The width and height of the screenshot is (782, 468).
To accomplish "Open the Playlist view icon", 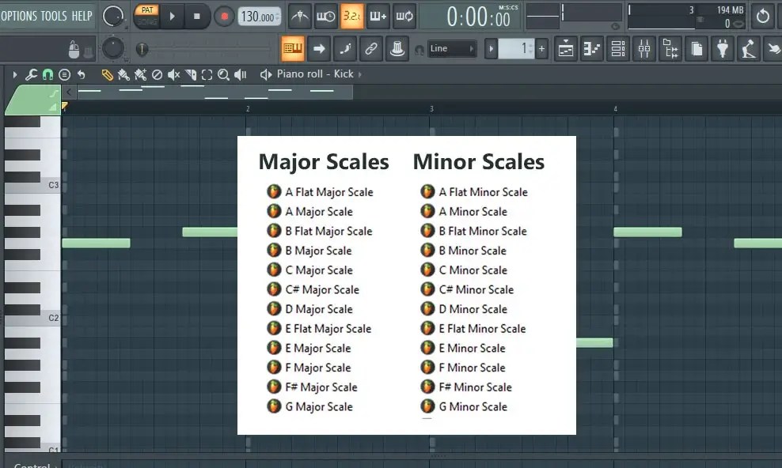I will [x=566, y=49].
